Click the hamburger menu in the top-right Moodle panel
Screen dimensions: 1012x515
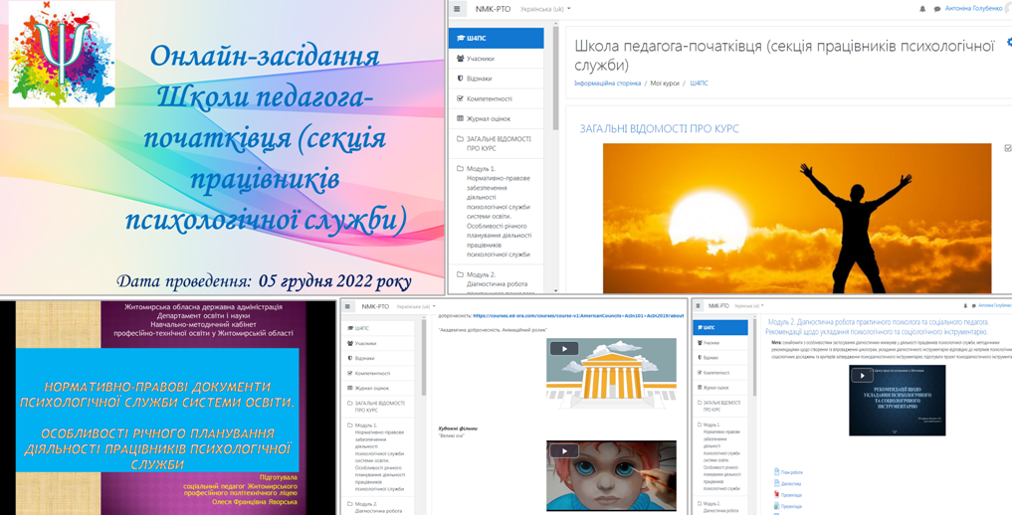[457, 9]
